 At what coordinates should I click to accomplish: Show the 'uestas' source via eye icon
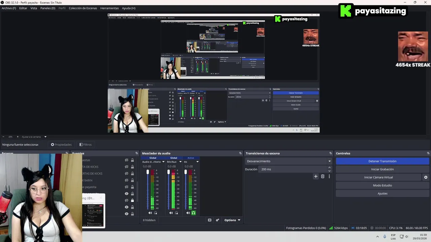point(127,160)
